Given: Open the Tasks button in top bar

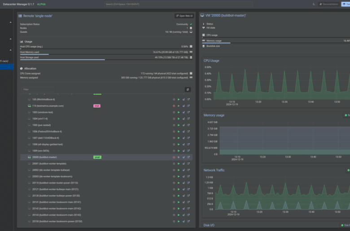Looking at the screenshot, I should [x=346, y=4].
